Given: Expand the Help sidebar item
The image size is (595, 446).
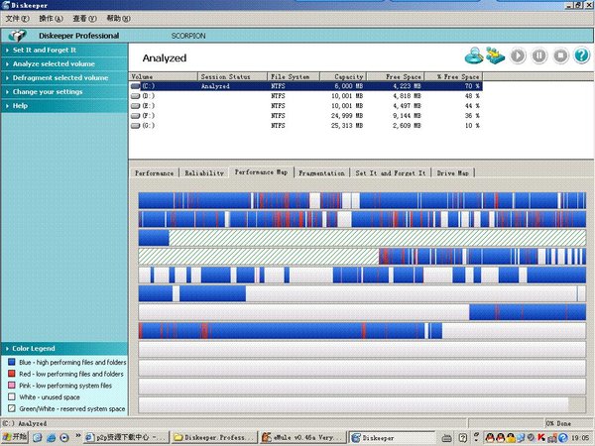Looking at the screenshot, I should tap(64, 106).
